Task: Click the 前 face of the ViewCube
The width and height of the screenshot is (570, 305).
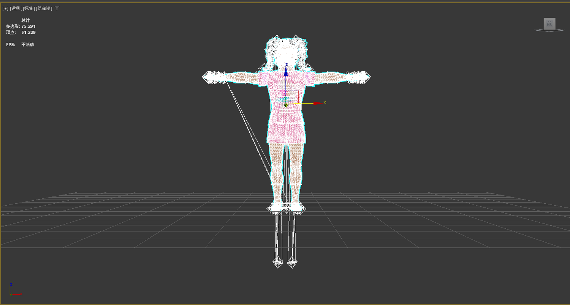Action: 549,24
